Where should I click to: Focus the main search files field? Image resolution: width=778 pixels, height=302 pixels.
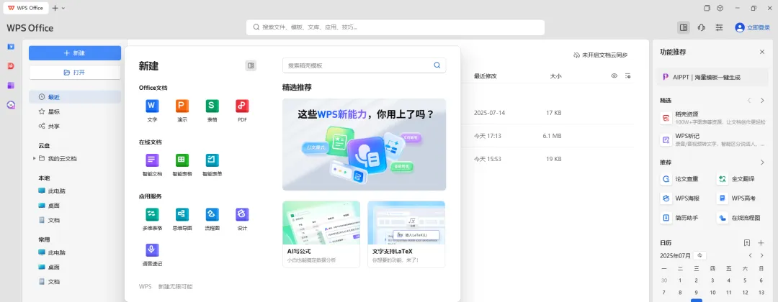(395, 28)
